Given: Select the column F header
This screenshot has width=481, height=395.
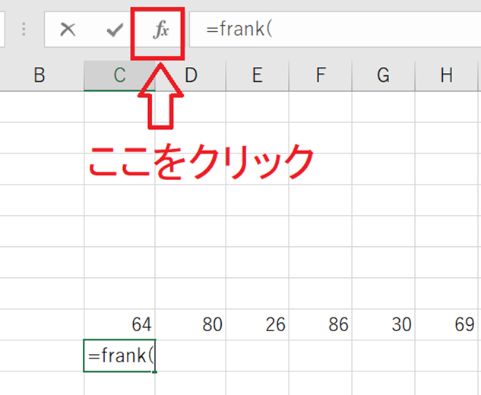Looking at the screenshot, I should click(x=321, y=74).
